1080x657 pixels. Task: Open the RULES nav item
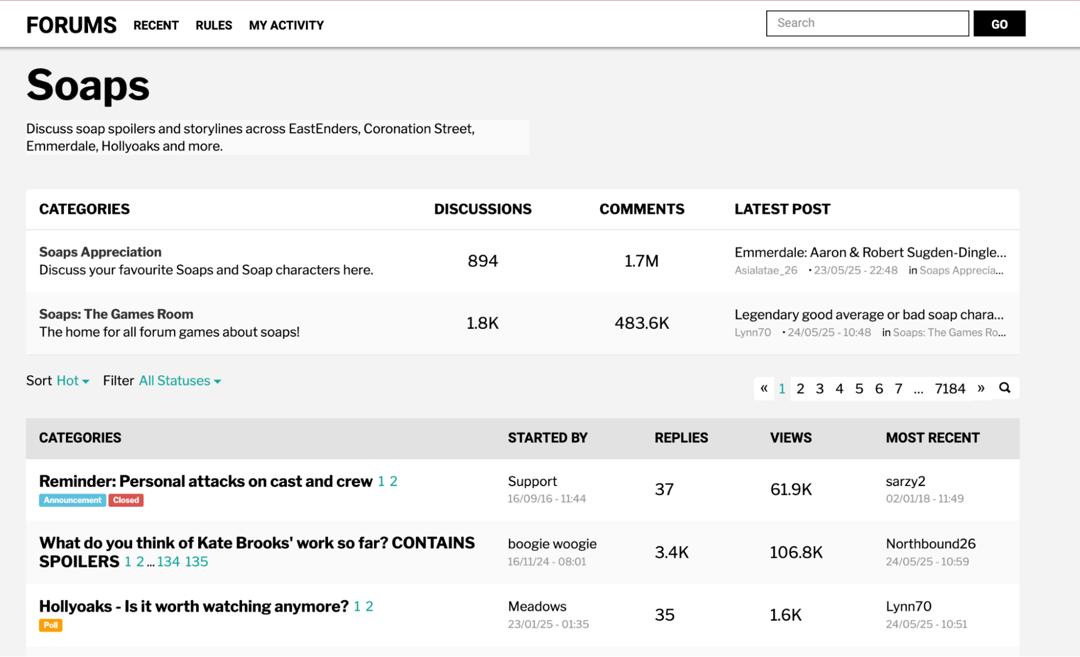pyautogui.click(x=214, y=25)
